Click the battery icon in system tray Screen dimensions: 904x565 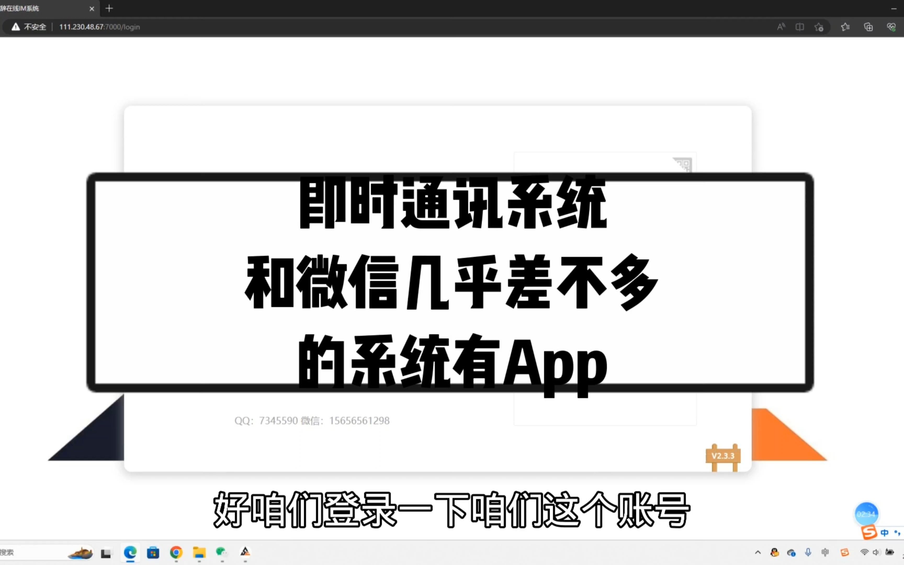890,552
